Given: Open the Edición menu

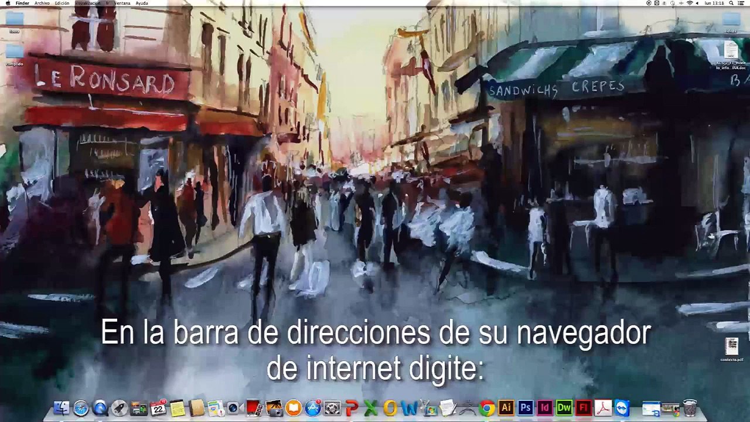Looking at the screenshot, I should click(x=62, y=3).
